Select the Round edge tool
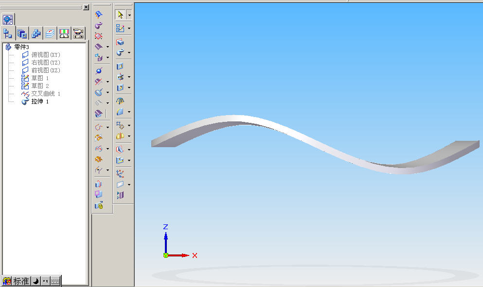This screenshot has height=287, width=483. pyautogui.click(x=120, y=112)
